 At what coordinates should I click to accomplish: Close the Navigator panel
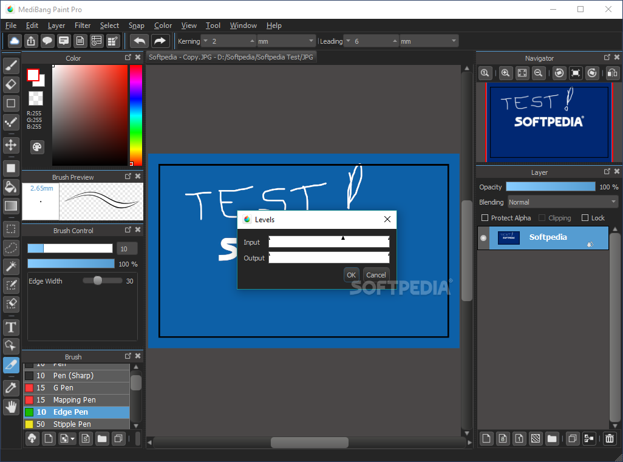(617, 57)
